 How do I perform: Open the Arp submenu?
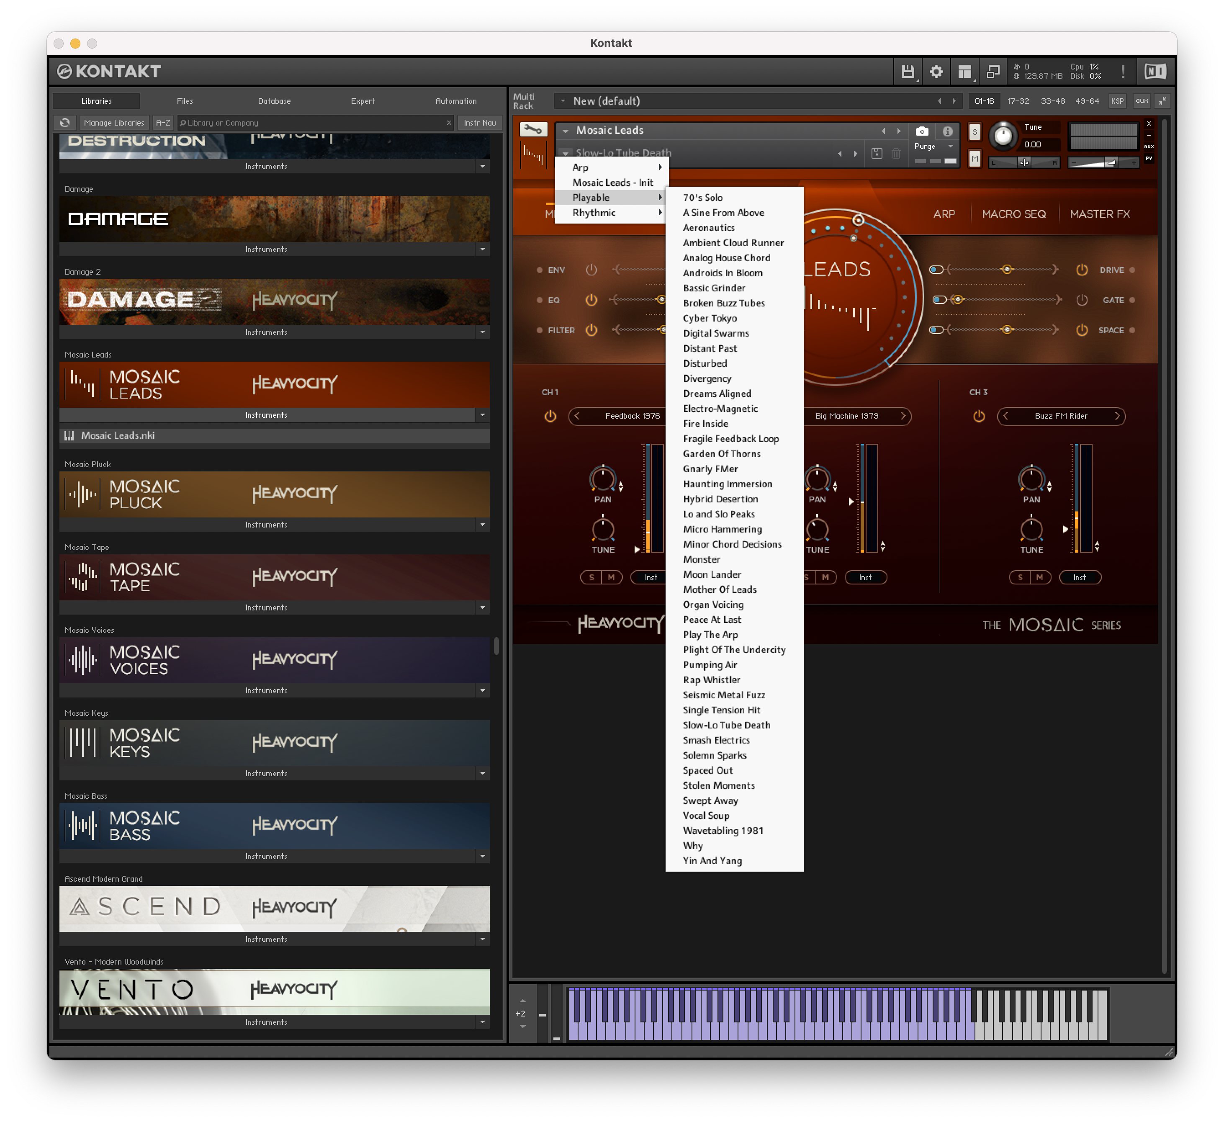pyautogui.click(x=612, y=167)
